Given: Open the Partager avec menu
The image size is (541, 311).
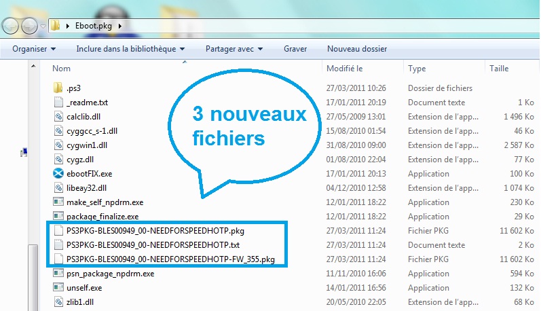Looking at the screenshot, I should (x=234, y=49).
